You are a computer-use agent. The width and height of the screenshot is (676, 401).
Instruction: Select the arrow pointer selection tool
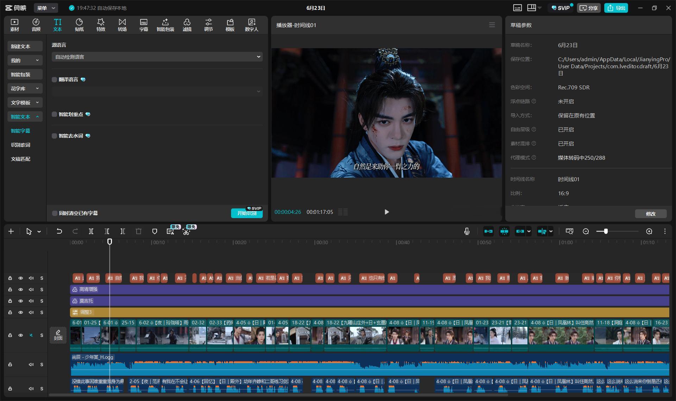pyautogui.click(x=29, y=231)
